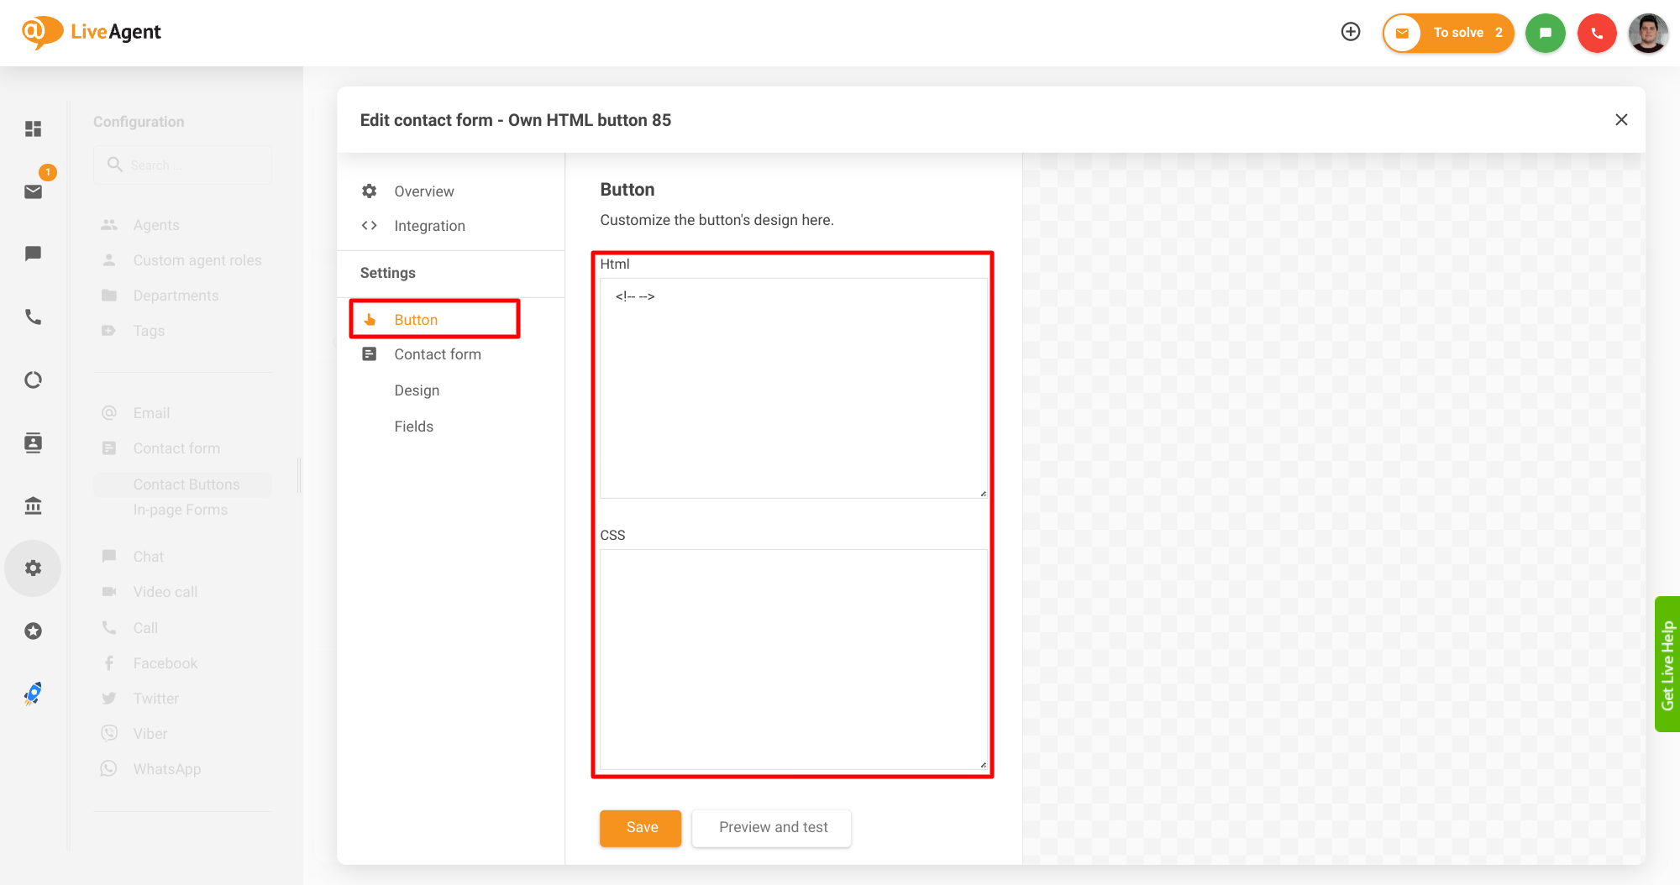Open the dashboard panel from the sidebar

point(33,128)
